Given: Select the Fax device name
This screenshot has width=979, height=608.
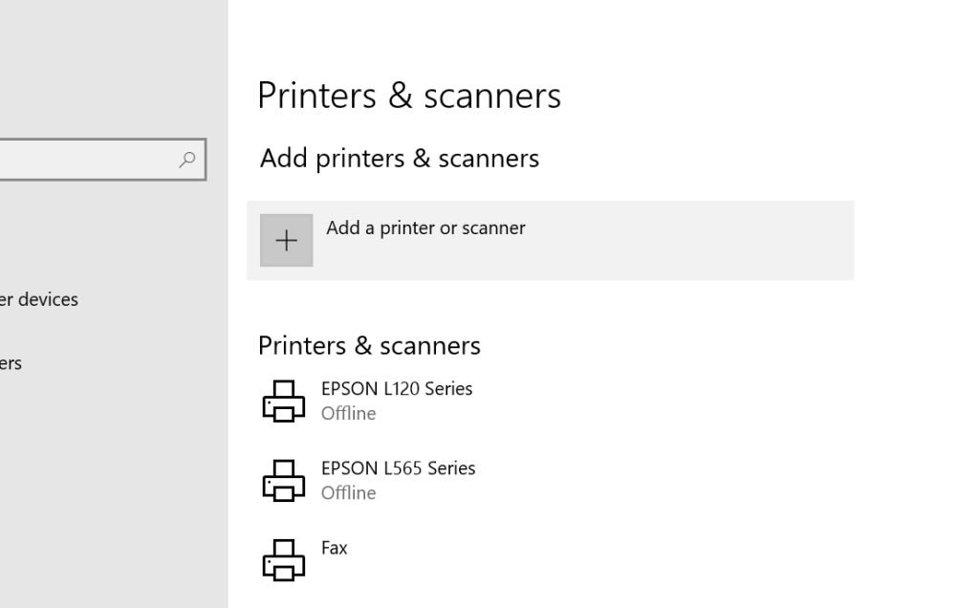Looking at the screenshot, I should point(335,548).
